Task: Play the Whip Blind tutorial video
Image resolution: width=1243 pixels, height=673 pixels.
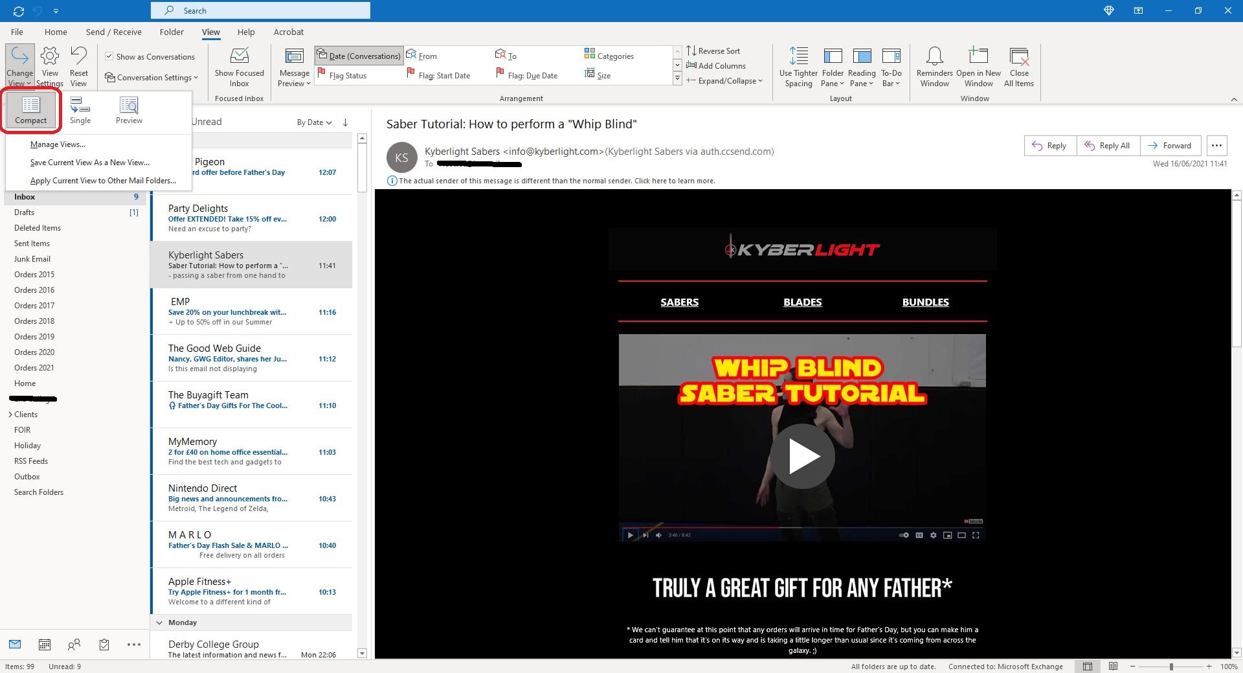Action: 802,457
